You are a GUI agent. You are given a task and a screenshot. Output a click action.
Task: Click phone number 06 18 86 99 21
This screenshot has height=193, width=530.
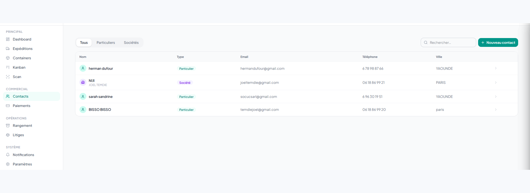coord(373,83)
